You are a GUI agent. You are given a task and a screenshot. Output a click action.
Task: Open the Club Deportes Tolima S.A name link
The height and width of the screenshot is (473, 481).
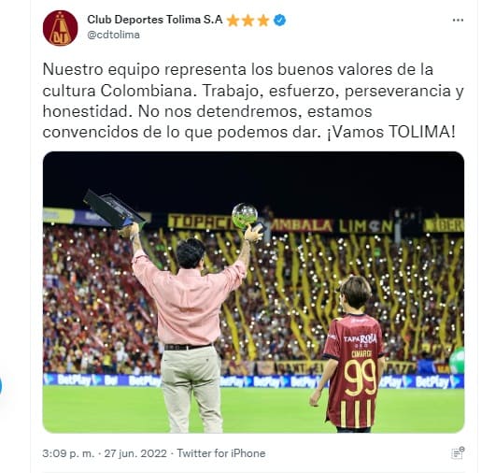[155, 20]
